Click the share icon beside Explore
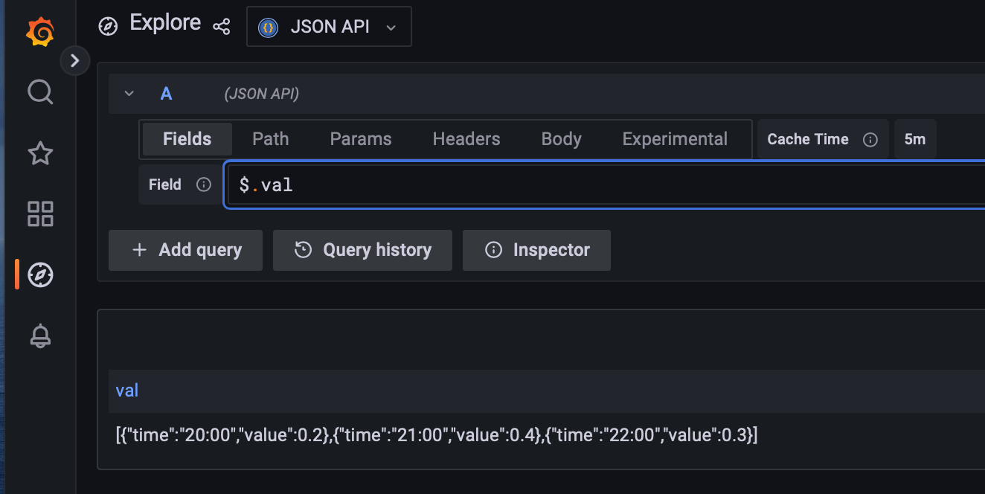 (x=221, y=27)
